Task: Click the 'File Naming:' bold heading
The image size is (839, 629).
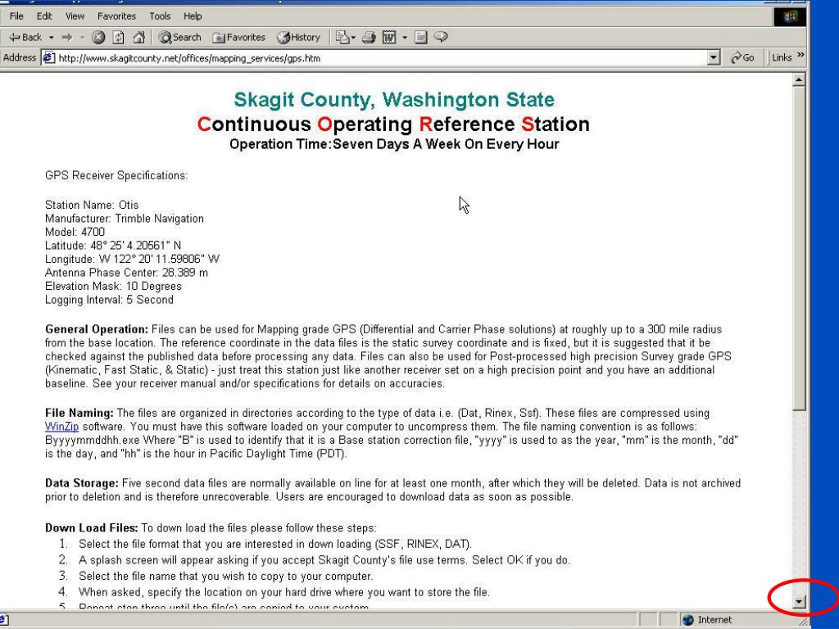Action: 79,413
